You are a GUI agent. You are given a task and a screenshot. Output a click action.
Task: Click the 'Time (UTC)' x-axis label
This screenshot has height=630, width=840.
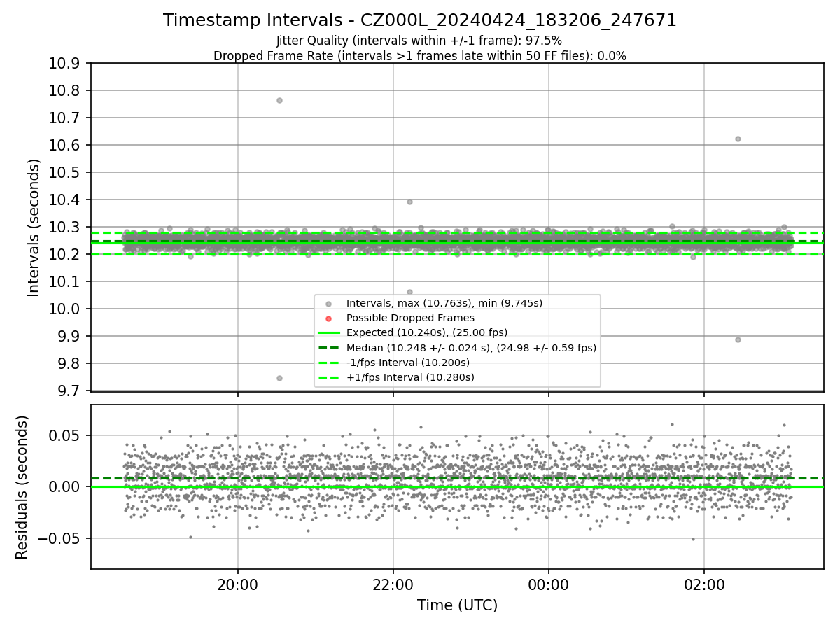pyautogui.click(x=457, y=605)
